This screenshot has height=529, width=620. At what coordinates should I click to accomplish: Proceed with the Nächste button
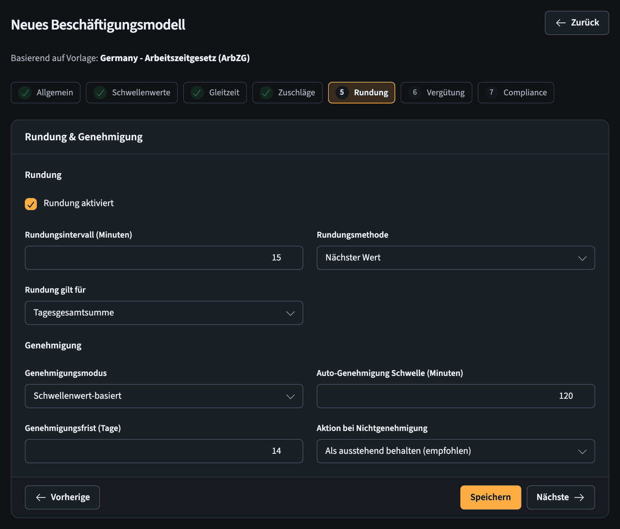[561, 498]
